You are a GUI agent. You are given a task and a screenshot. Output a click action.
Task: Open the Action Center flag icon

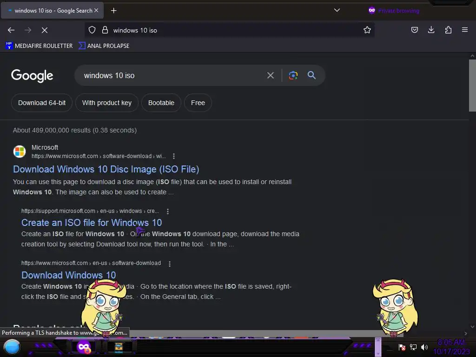click(x=402, y=347)
